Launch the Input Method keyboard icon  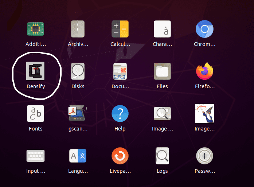(35, 156)
